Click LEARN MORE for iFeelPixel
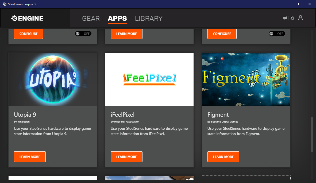Image resolution: width=316 pixels, height=183 pixels. pos(126,157)
